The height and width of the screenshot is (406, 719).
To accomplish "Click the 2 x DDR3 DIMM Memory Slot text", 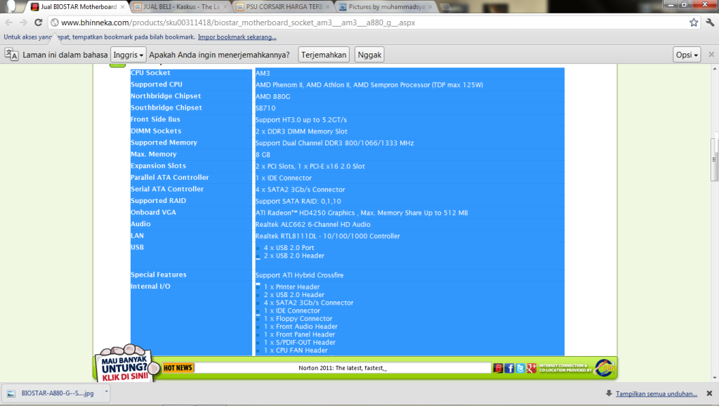I will [301, 131].
